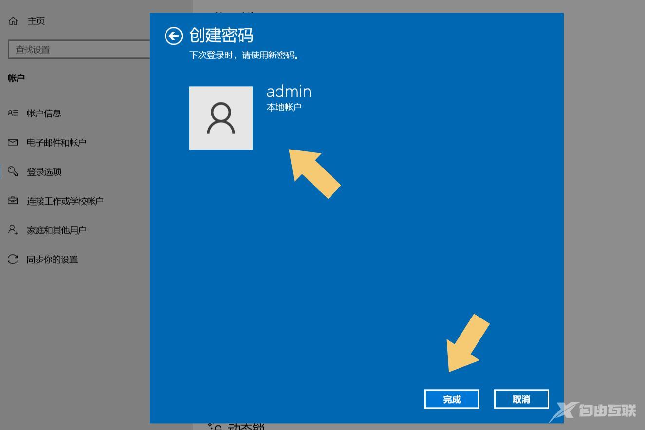Click the key icon for 登录选项
This screenshot has width=645, height=430.
pyautogui.click(x=13, y=171)
